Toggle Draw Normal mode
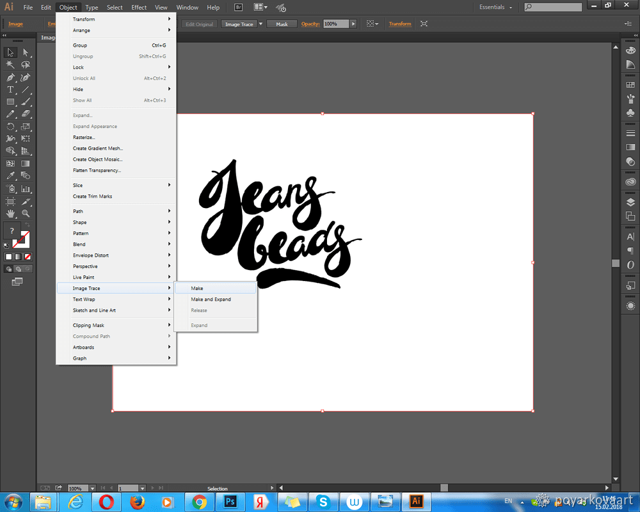The width and height of the screenshot is (640, 512). coord(8,269)
